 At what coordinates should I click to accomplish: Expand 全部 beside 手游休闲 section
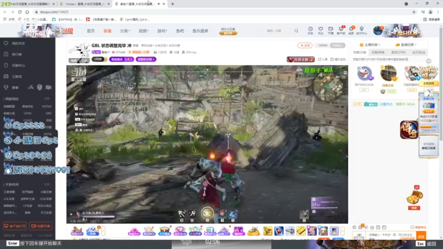[x=47, y=184]
